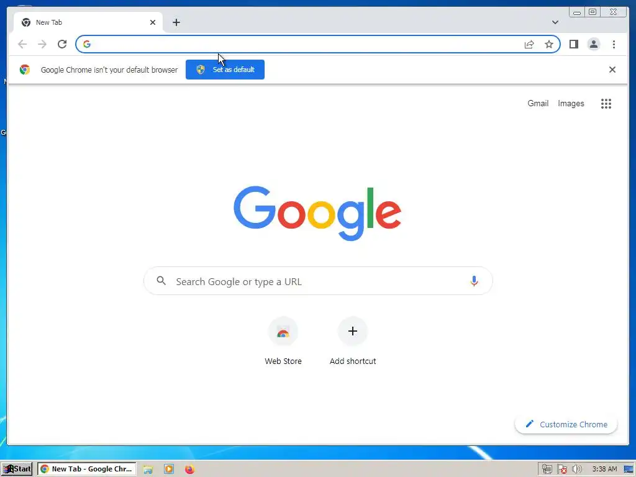Click "Google Chrome isn't your default browser" text
This screenshot has width=636, height=477.
coord(109,70)
